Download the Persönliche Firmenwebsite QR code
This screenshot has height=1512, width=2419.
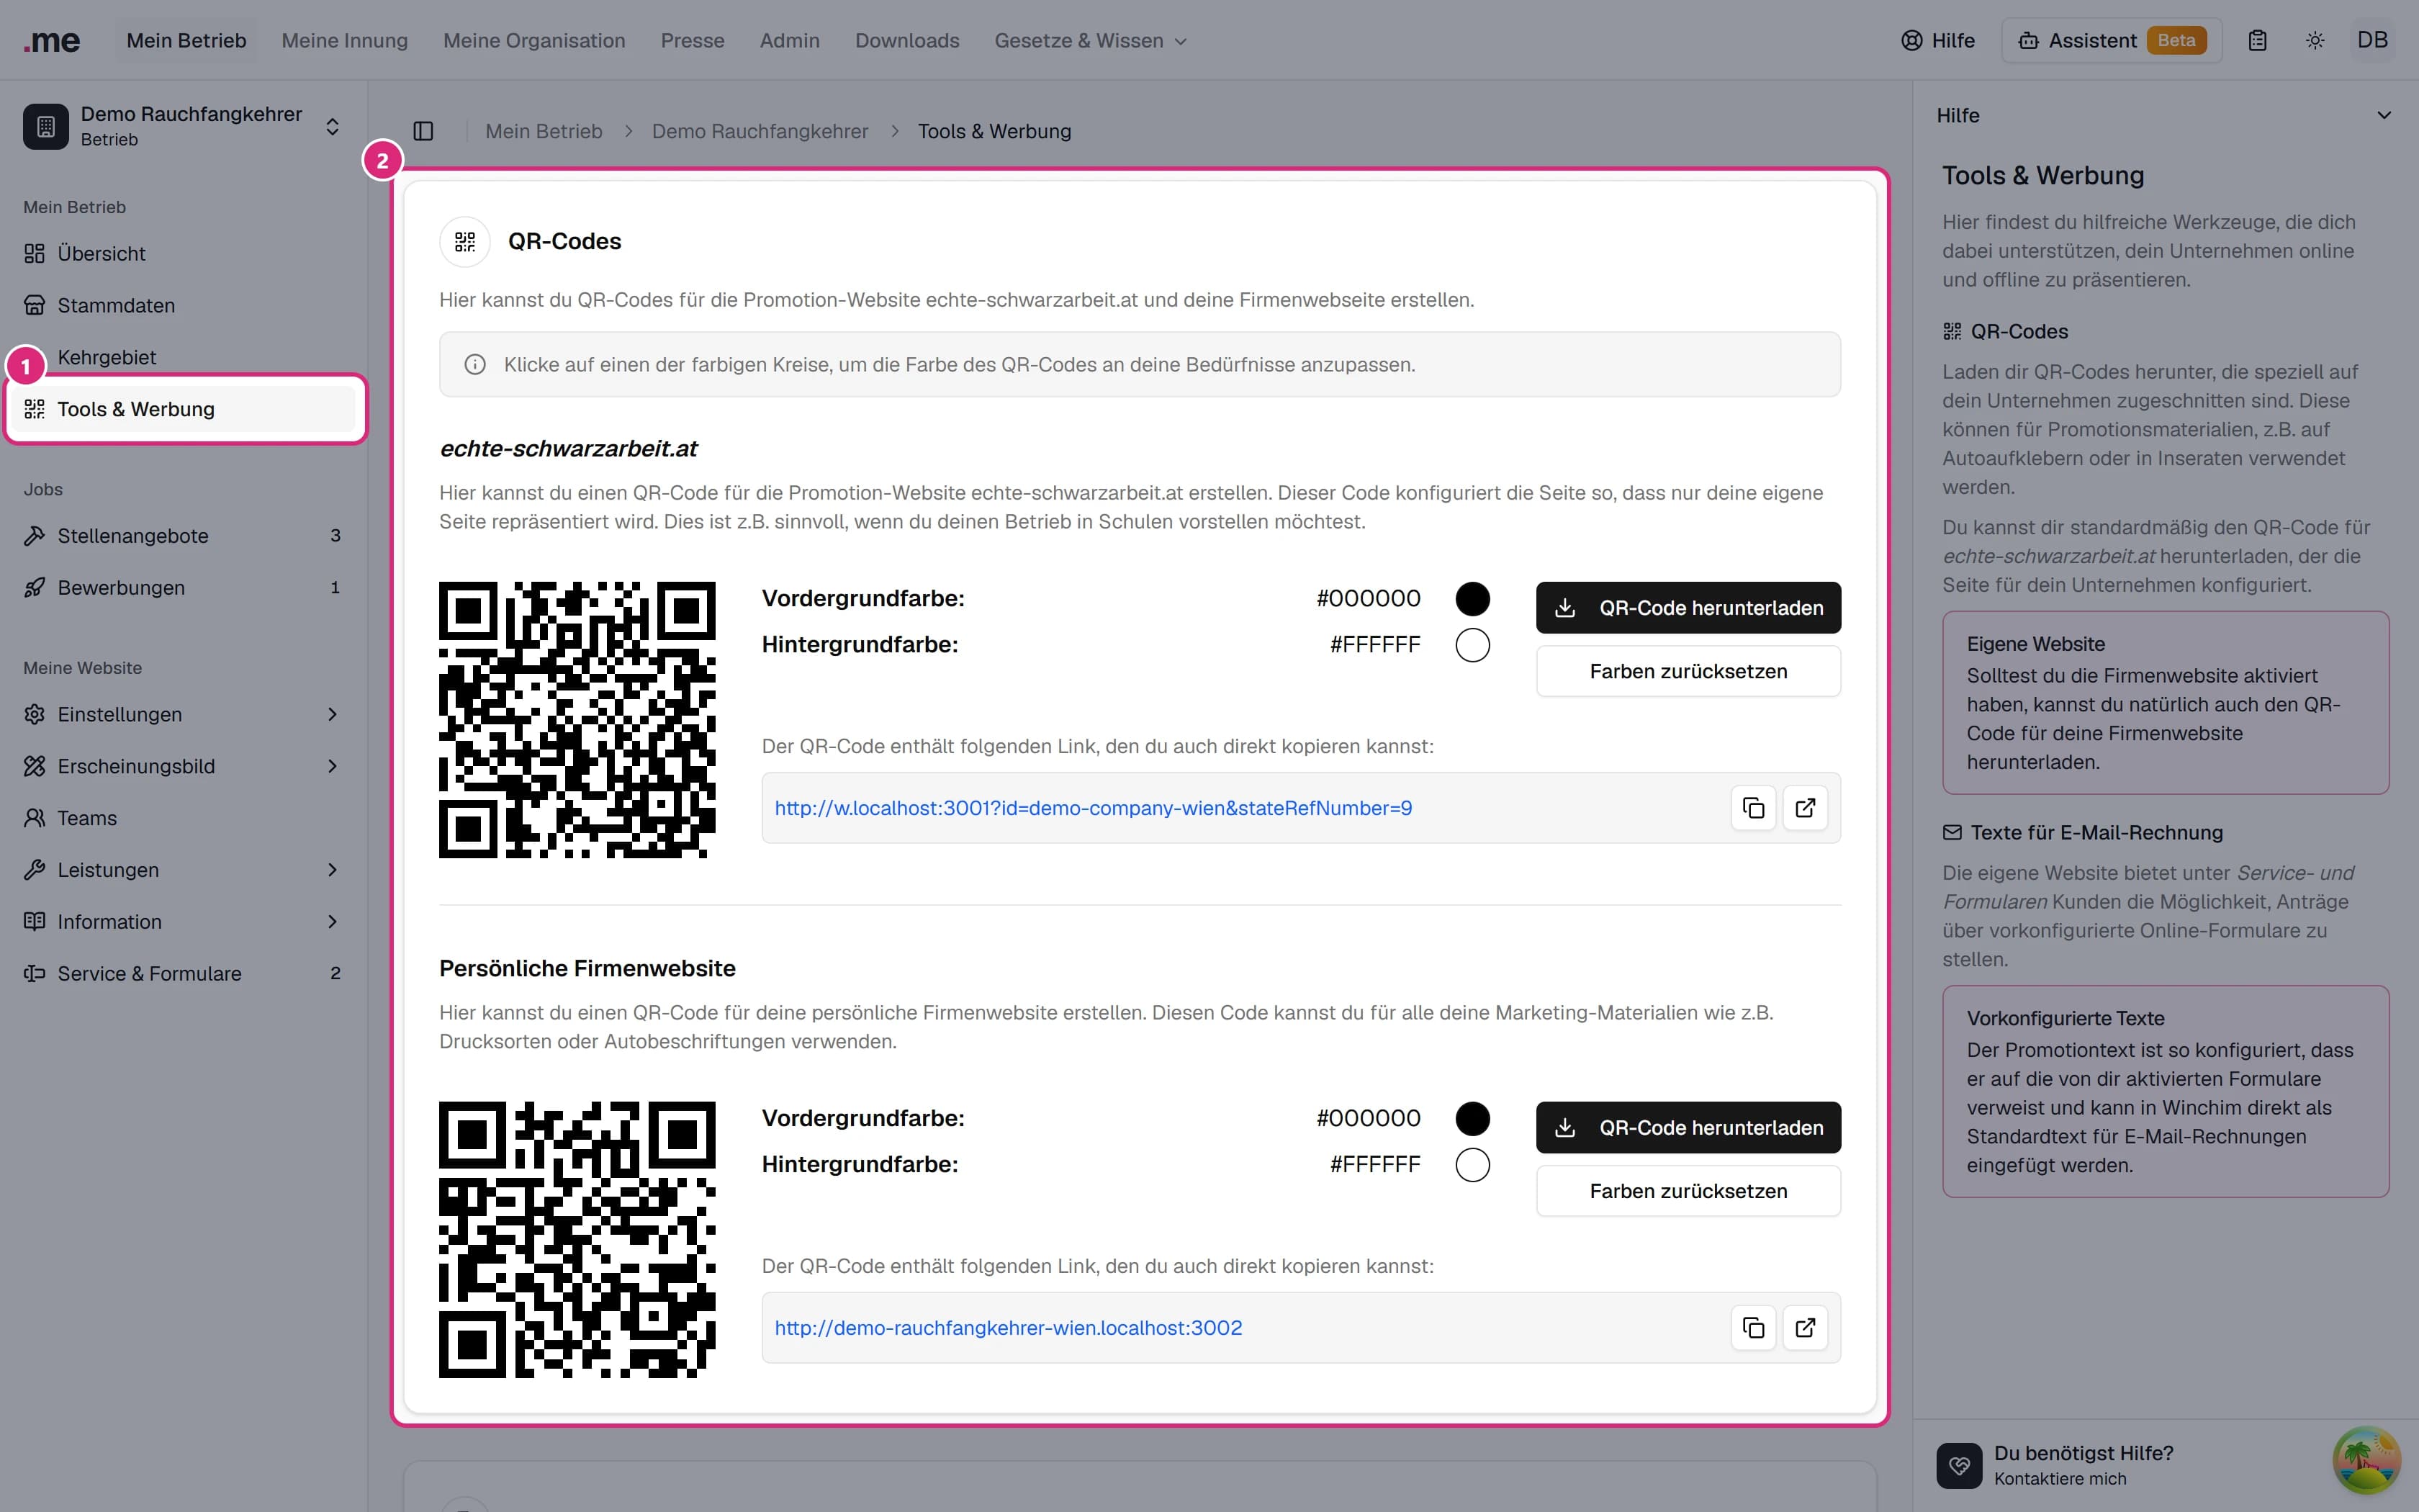1688,1128
